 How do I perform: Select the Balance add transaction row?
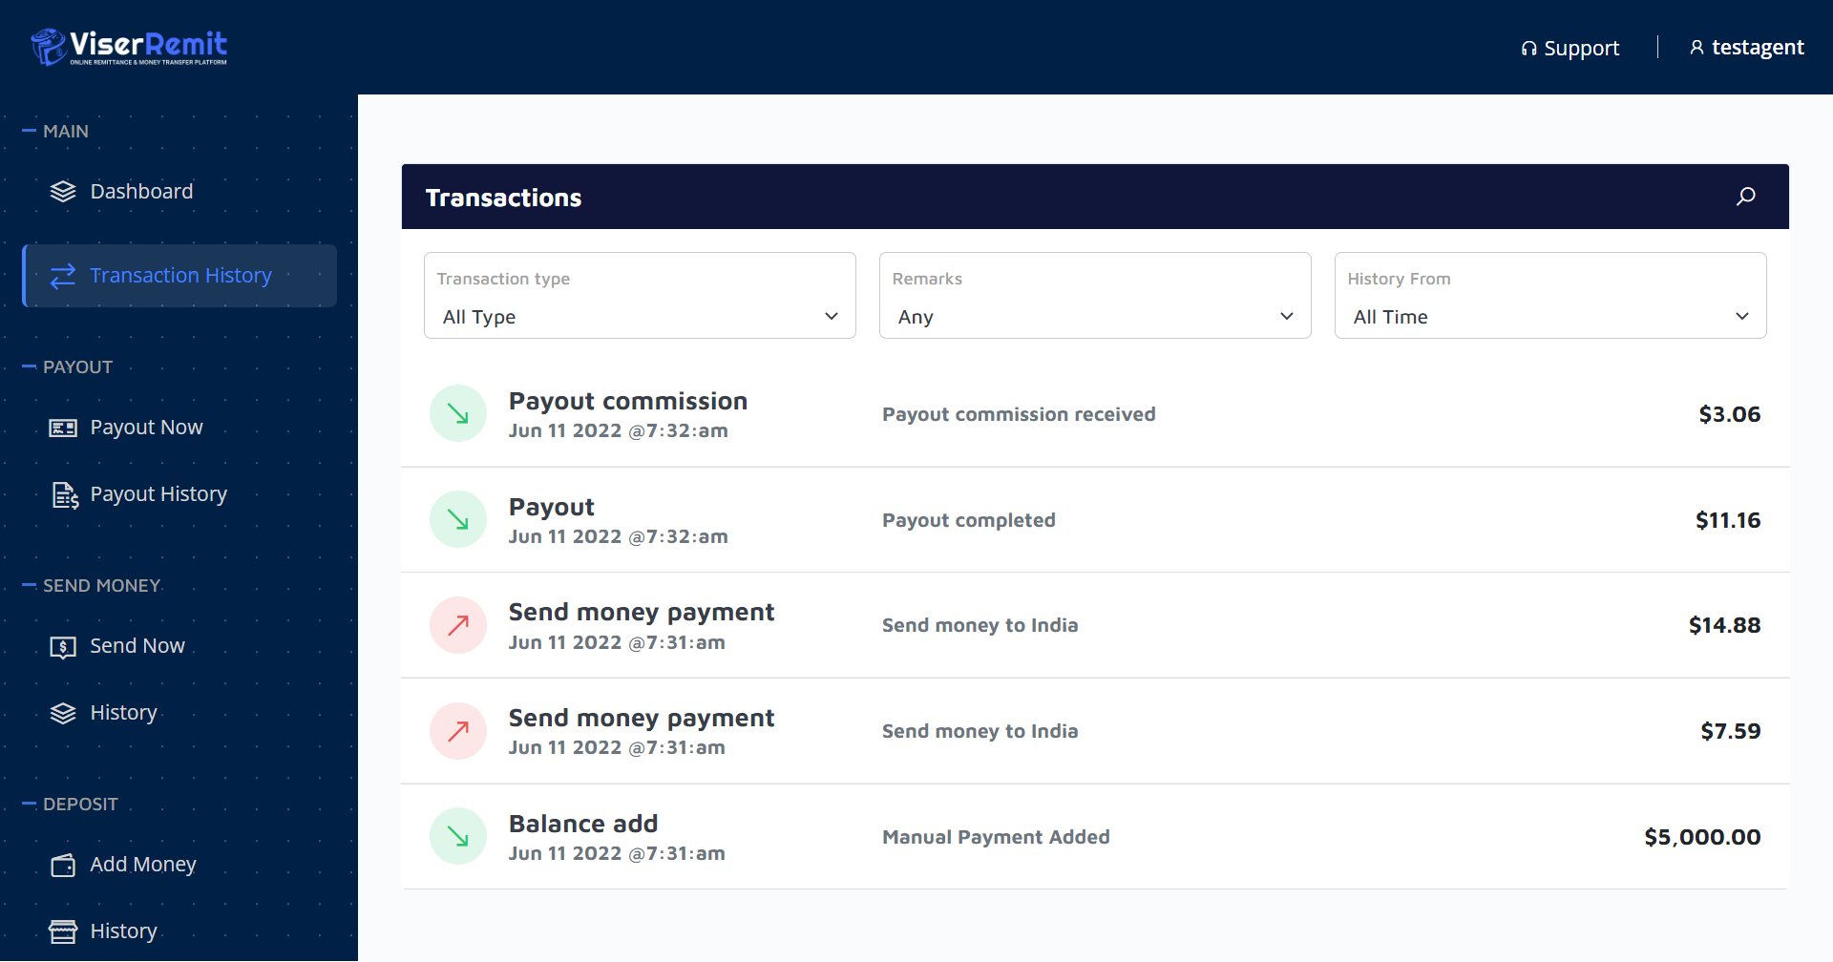pyautogui.click(x=1094, y=837)
